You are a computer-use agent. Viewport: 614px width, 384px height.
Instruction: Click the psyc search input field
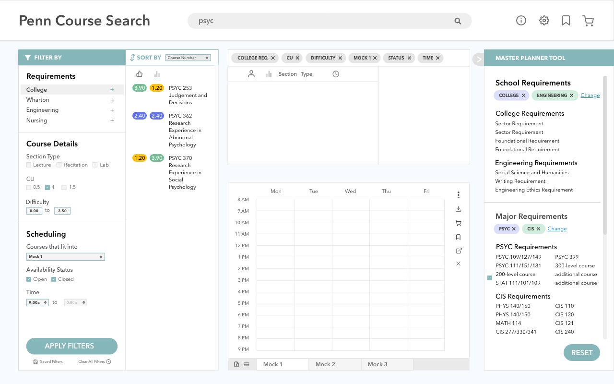330,21
